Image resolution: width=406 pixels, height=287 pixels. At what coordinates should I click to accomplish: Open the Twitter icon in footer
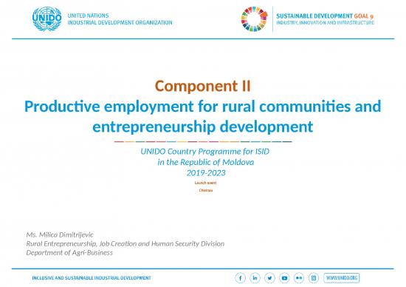269,278
